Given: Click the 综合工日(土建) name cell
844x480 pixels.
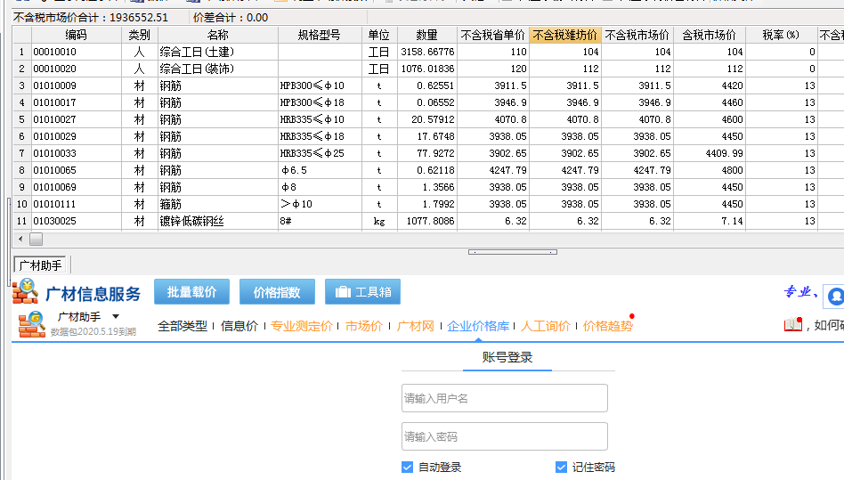Looking at the screenshot, I should coord(218,53).
